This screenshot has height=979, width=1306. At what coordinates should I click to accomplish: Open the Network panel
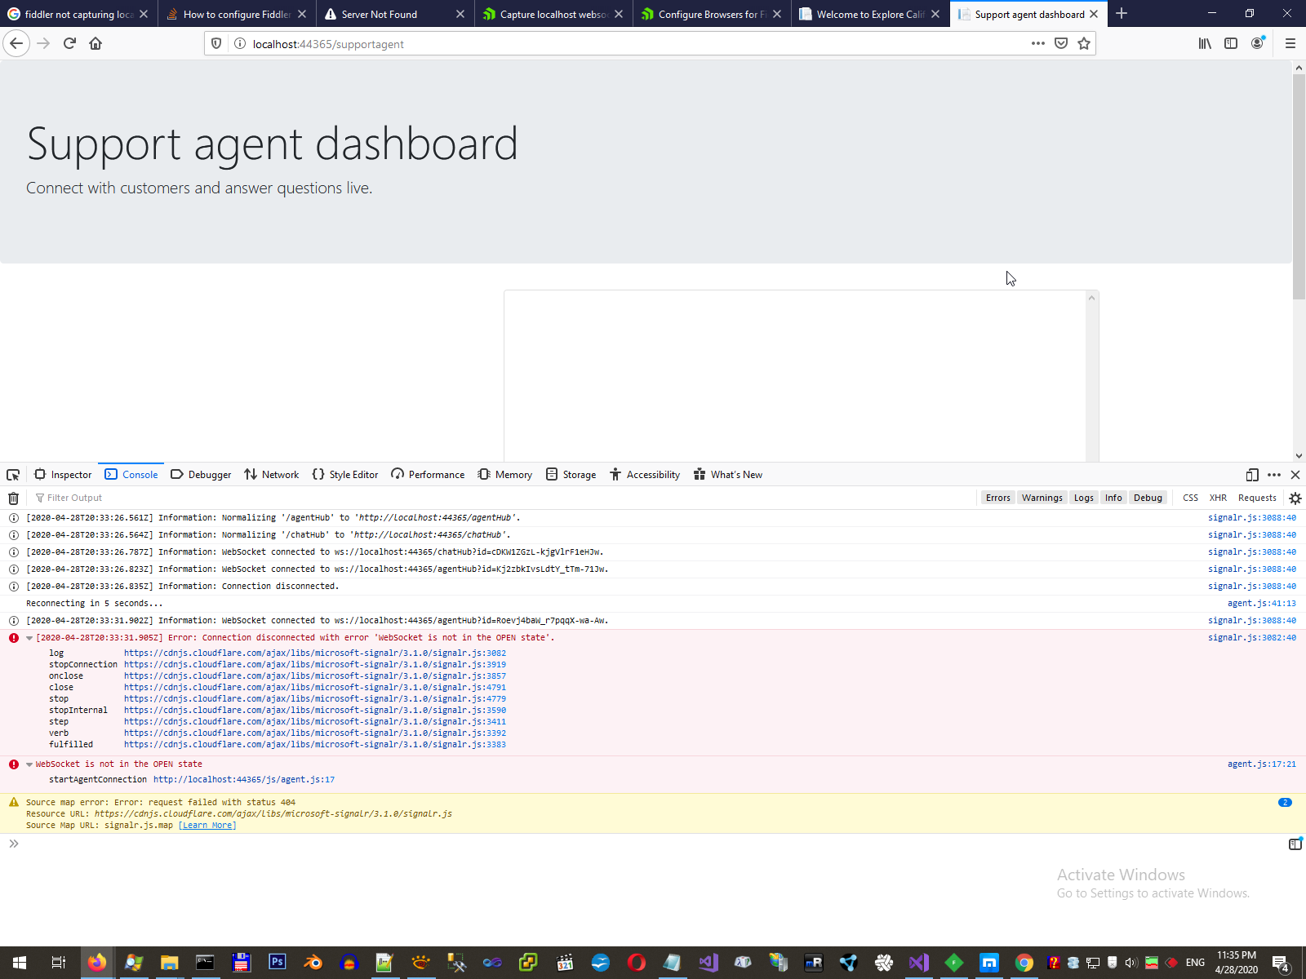[x=272, y=475]
